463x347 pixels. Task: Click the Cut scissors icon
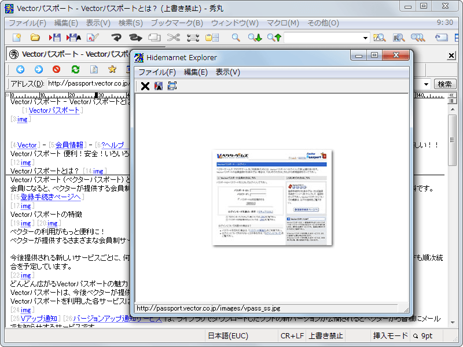point(173,38)
